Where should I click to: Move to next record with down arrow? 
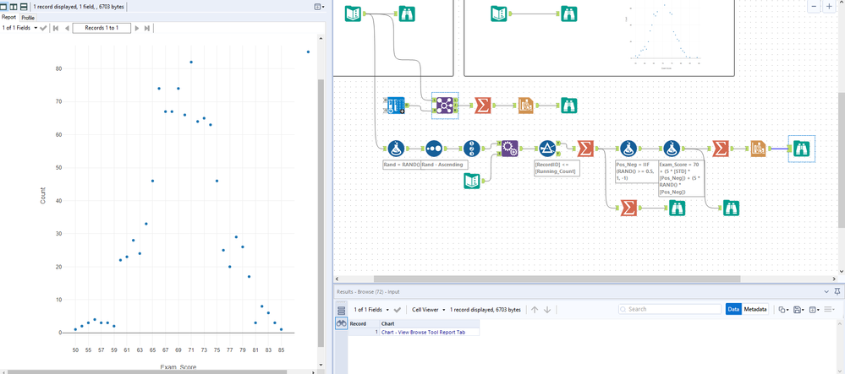(547, 310)
